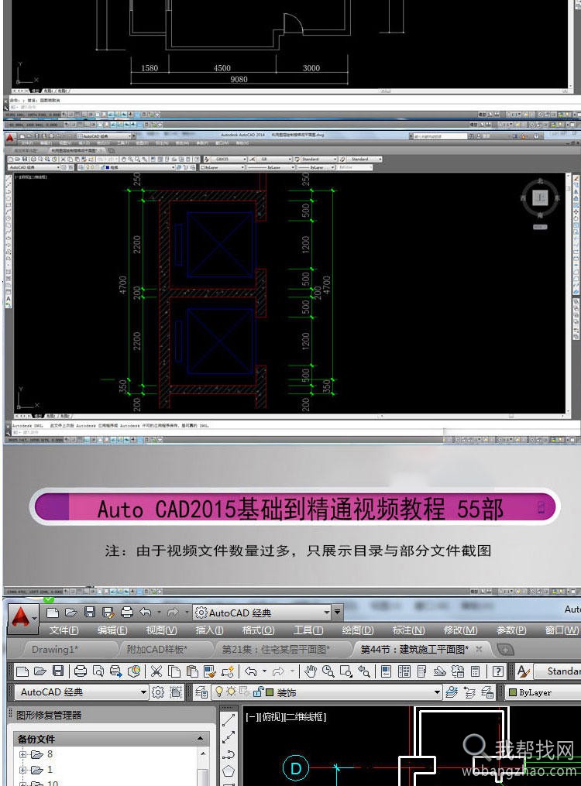Click Undo in the quick access toolbar
The height and width of the screenshot is (786, 581).
click(146, 612)
